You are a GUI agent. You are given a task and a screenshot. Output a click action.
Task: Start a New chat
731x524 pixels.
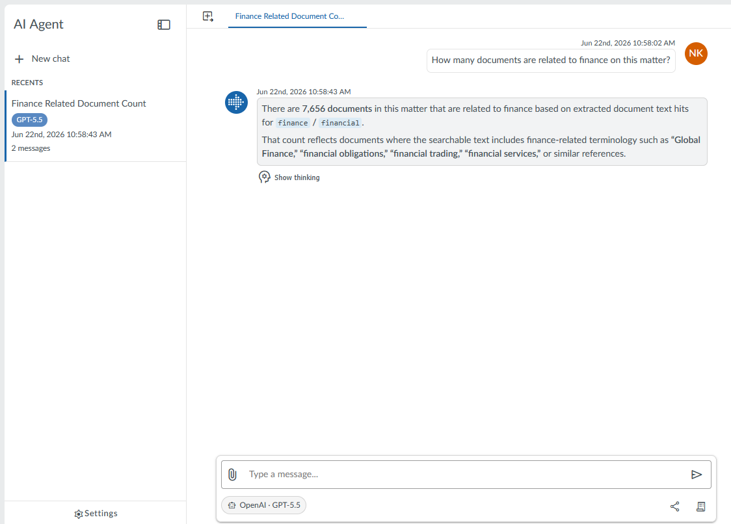pos(42,59)
